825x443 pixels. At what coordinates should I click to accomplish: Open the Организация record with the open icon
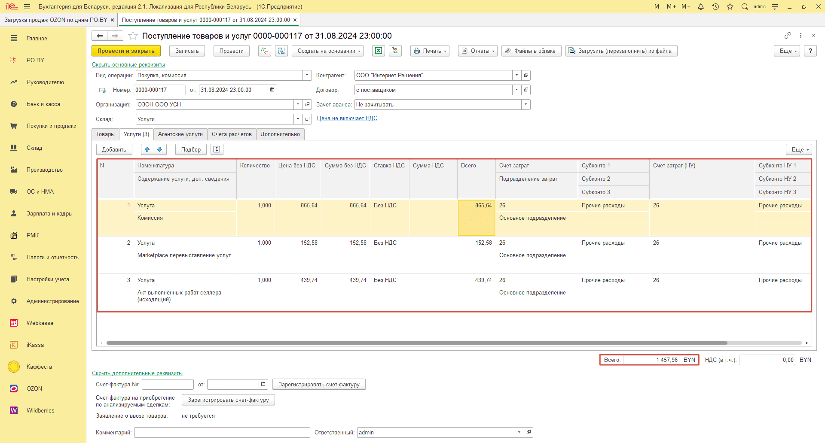307,104
